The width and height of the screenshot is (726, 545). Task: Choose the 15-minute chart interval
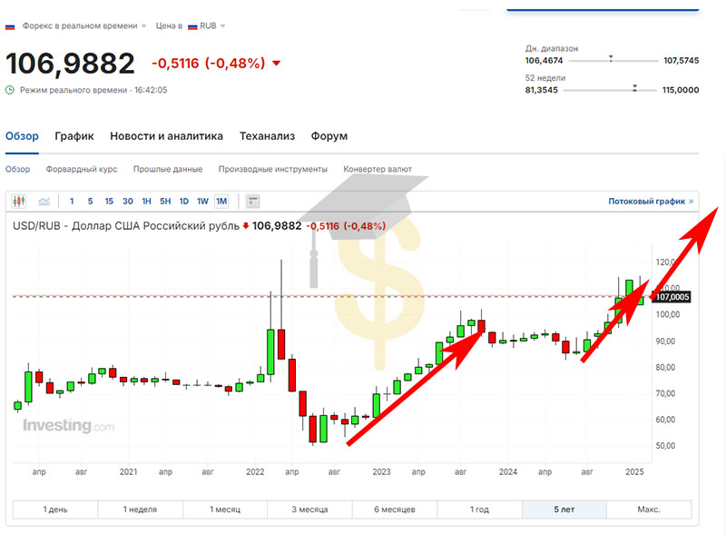pyautogui.click(x=109, y=201)
